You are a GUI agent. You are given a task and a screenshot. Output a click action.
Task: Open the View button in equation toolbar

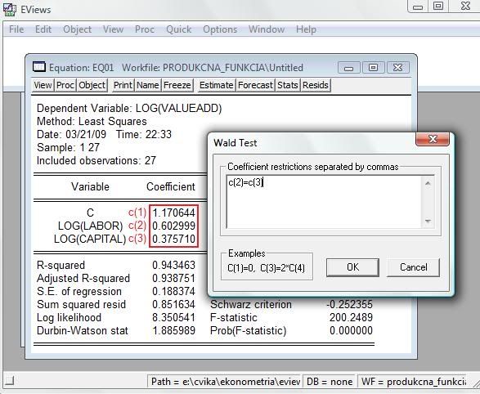[x=43, y=85]
